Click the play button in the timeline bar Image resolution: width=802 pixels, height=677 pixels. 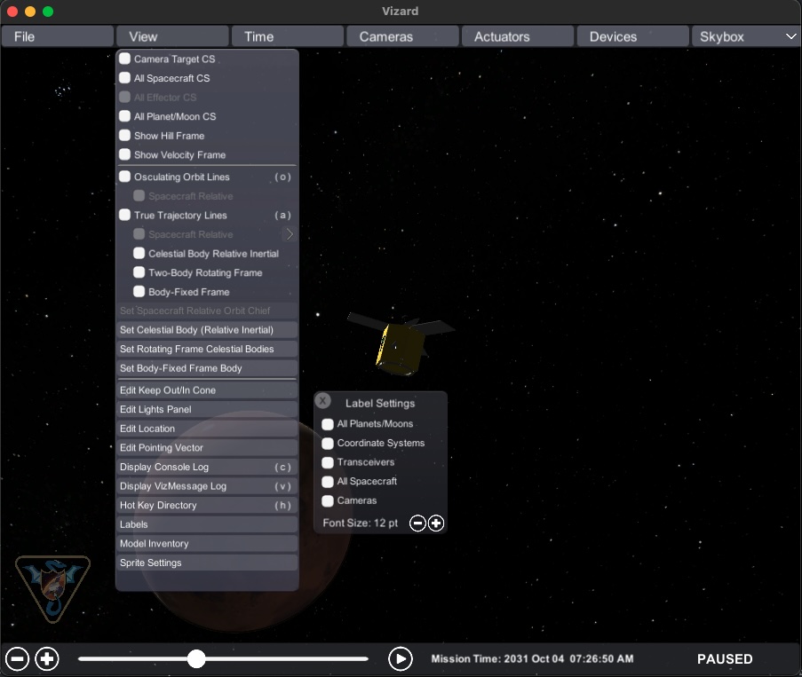401,658
